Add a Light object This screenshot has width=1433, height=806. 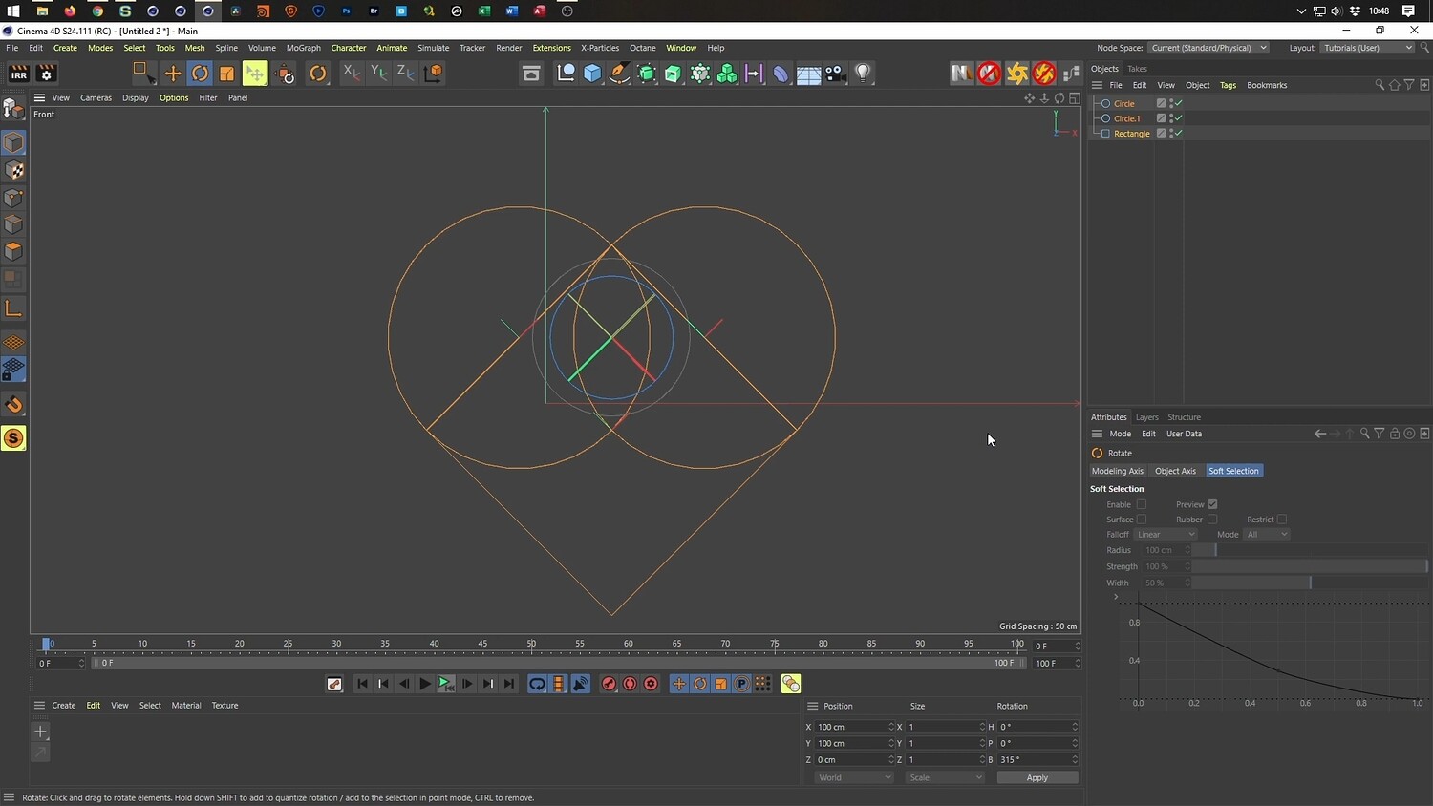(x=863, y=74)
